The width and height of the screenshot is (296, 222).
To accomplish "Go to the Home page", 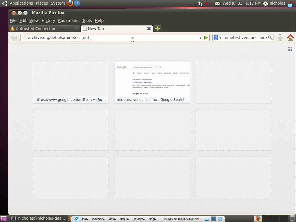I will [x=290, y=38].
